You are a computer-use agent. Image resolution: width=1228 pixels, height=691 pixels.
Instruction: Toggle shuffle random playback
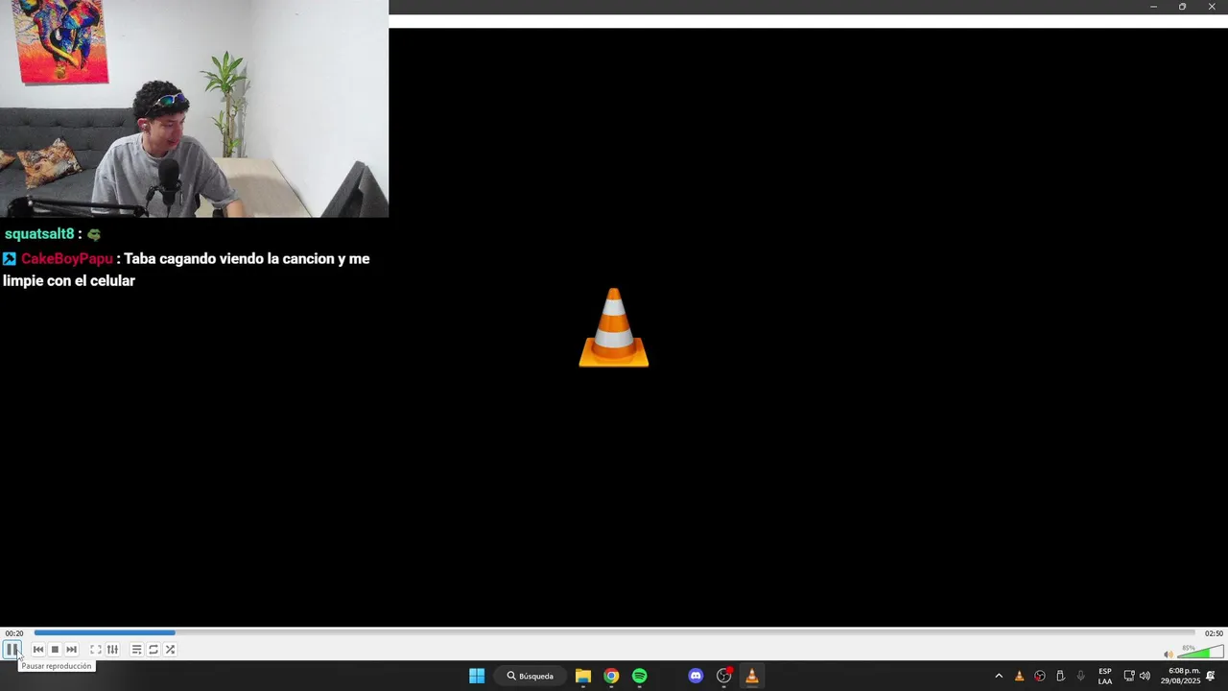pos(170,650)
